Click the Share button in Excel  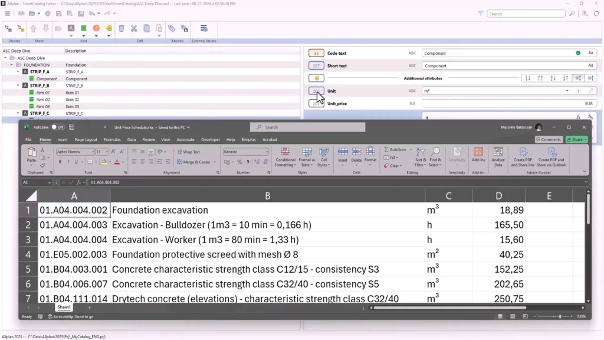click(576, 139)
